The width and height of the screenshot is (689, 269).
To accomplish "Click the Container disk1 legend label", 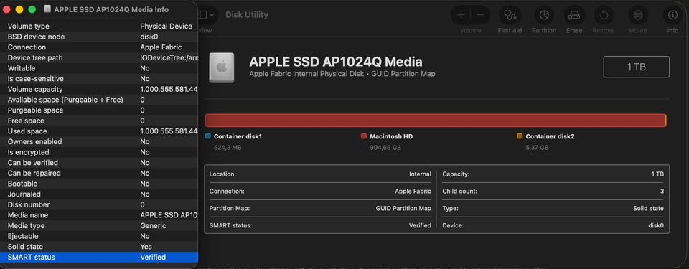I will point(238,136).
